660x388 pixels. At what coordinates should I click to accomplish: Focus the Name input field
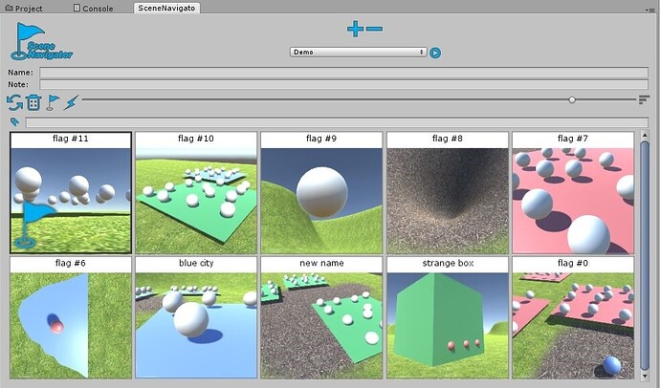tap(343, 73)
